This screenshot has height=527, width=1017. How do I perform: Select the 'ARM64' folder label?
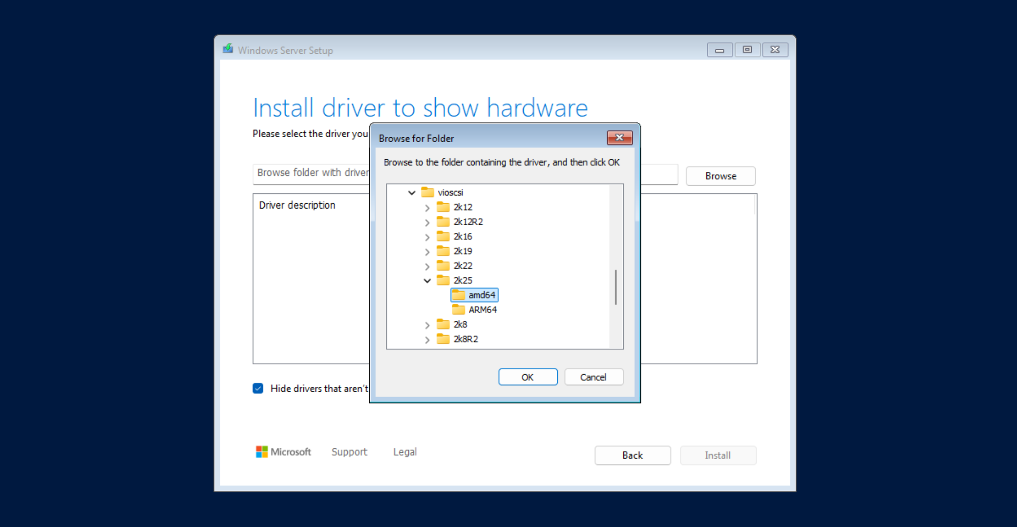tap(483, 310)
